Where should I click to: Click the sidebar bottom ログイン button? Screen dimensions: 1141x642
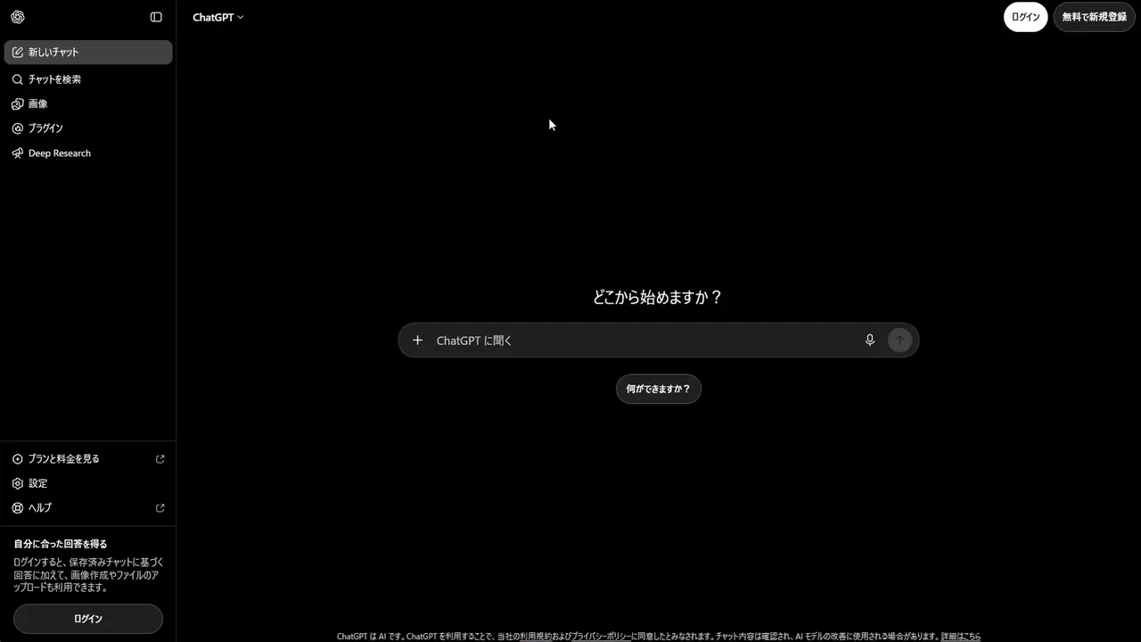tap(88, 619)
